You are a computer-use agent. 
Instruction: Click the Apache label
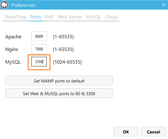pos(14,37)
